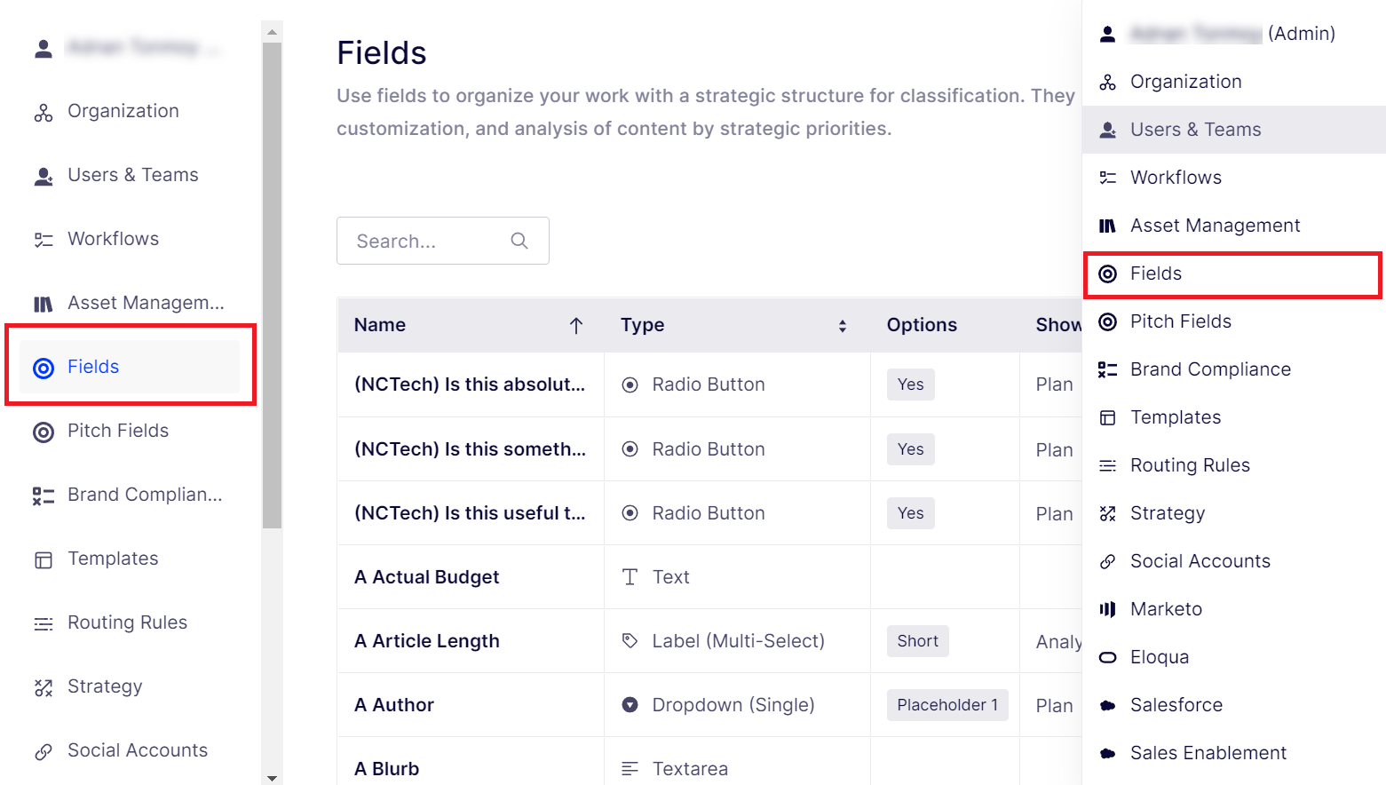Open Pitch Fields in left sidebar

[118, 431]
